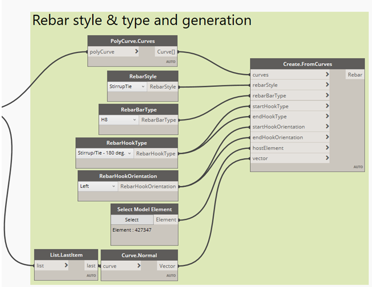Open the RebarBarType H8 dropdown
Viewport: 372px width, 287px height.
coord(119,120)
